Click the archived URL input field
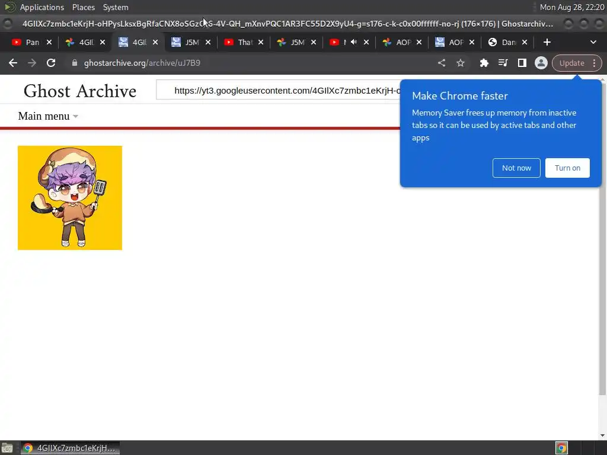 point(279,91)
